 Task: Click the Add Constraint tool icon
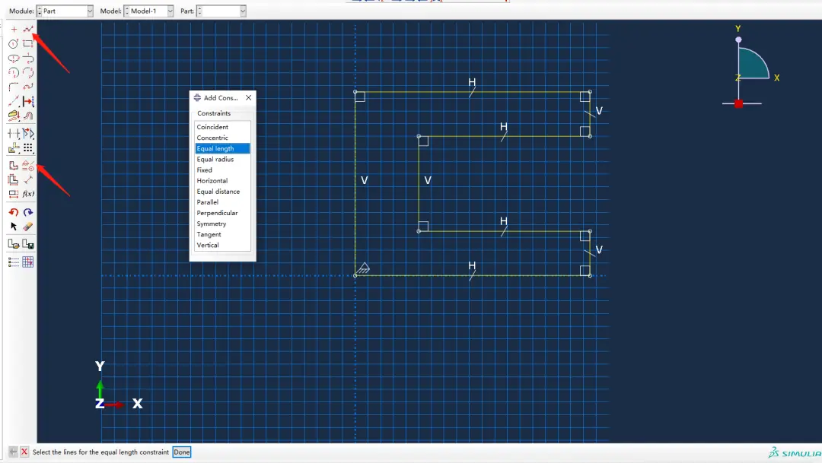coord(28,166)
